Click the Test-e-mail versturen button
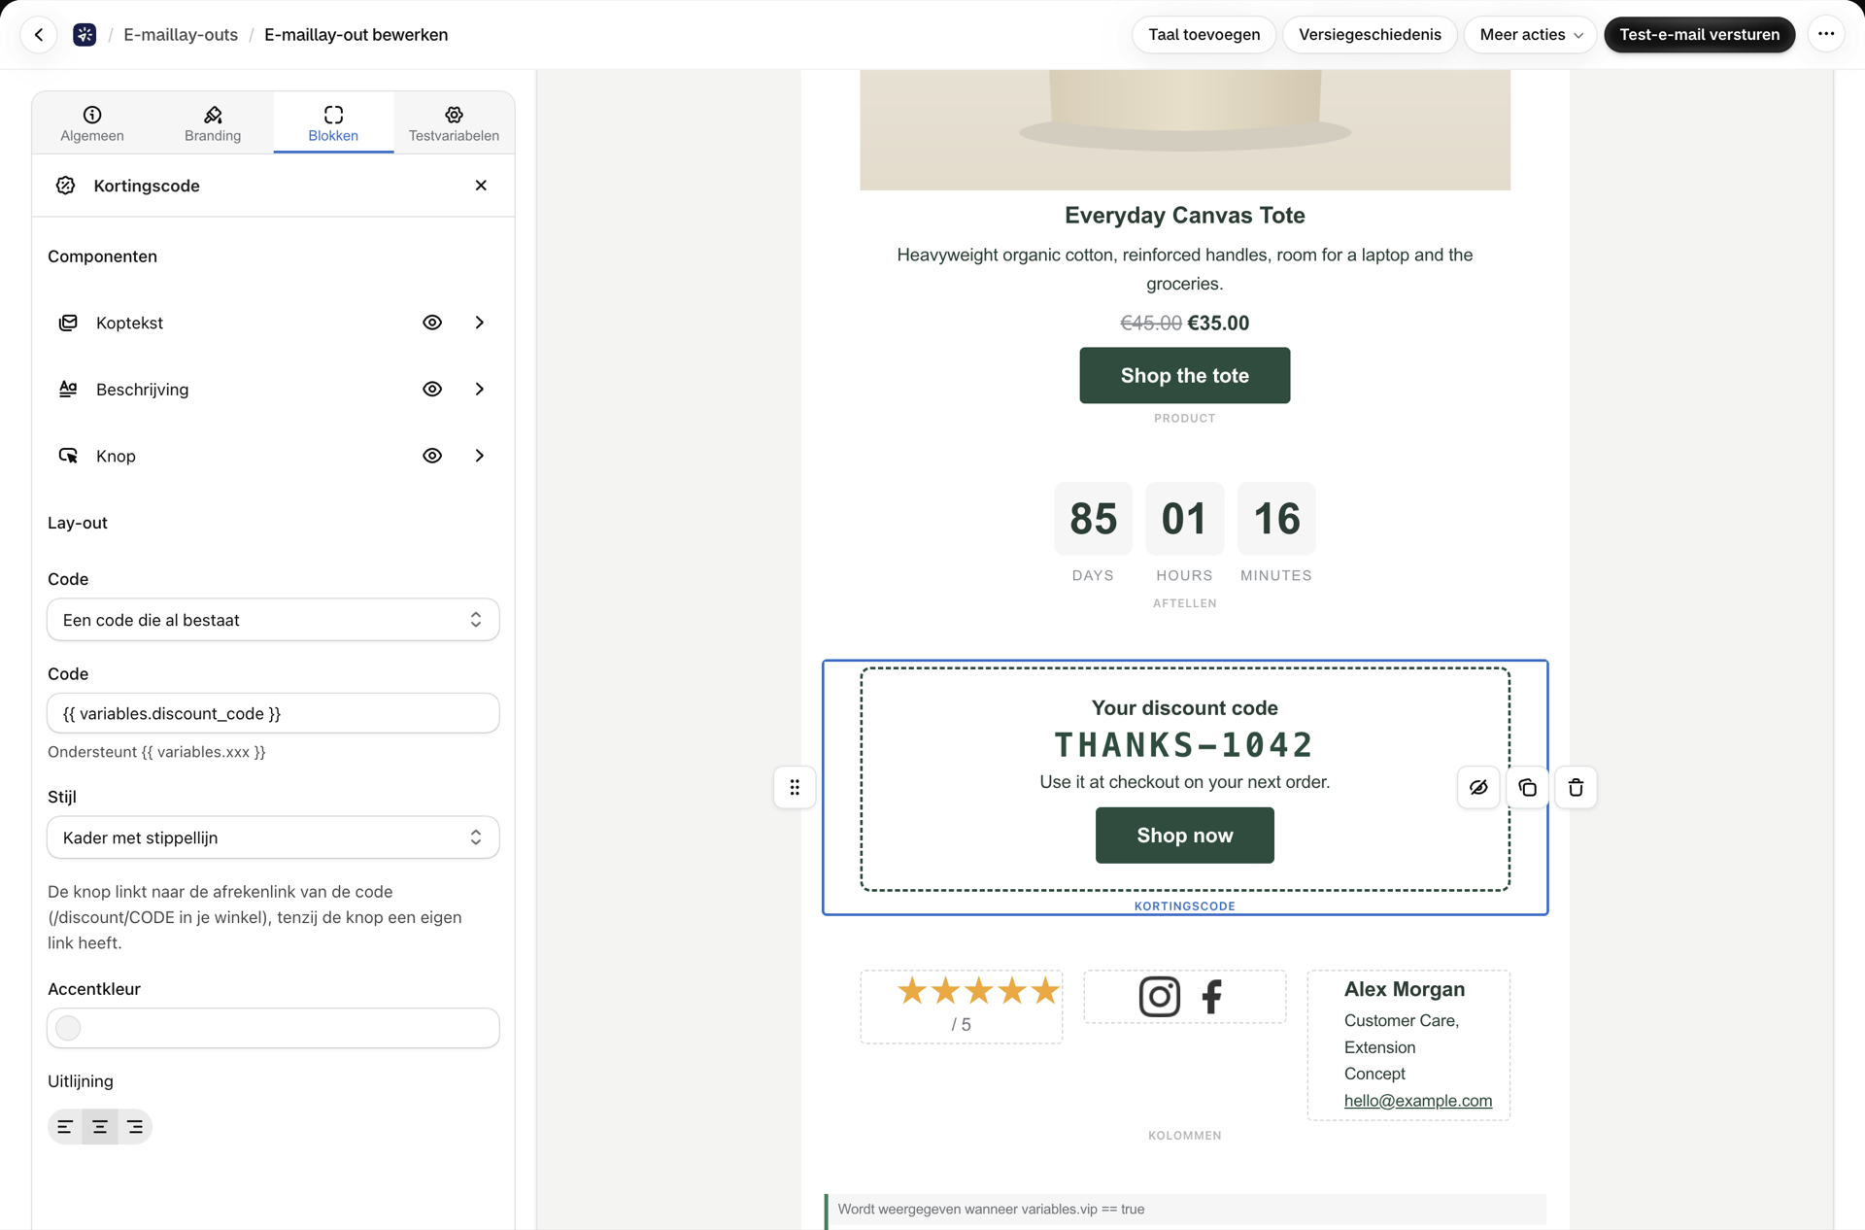This screenshot has height=1230, width=1865. [1699, 35]
